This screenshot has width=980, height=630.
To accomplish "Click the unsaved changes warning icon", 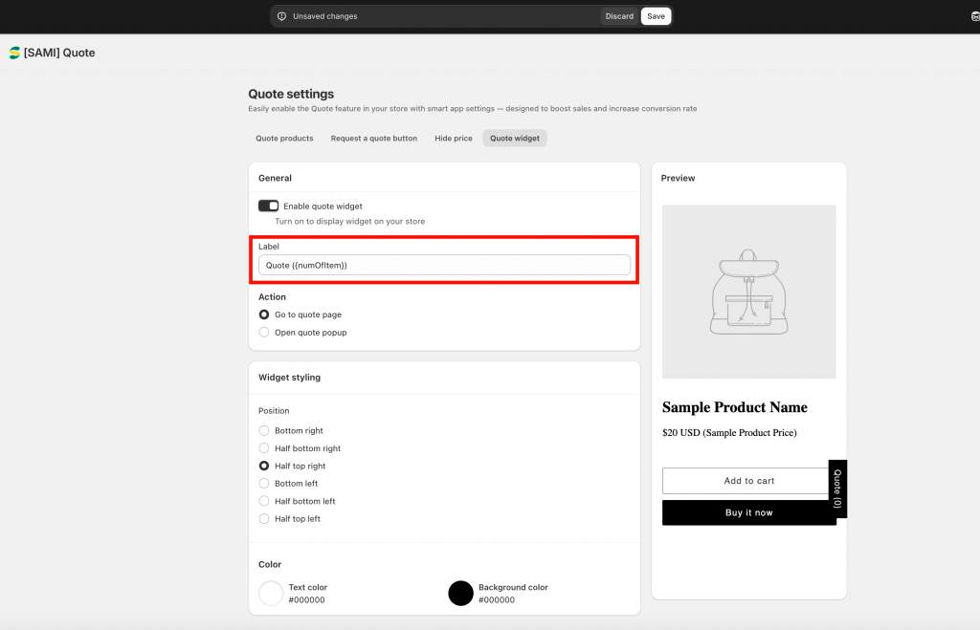I will (282, 16).
